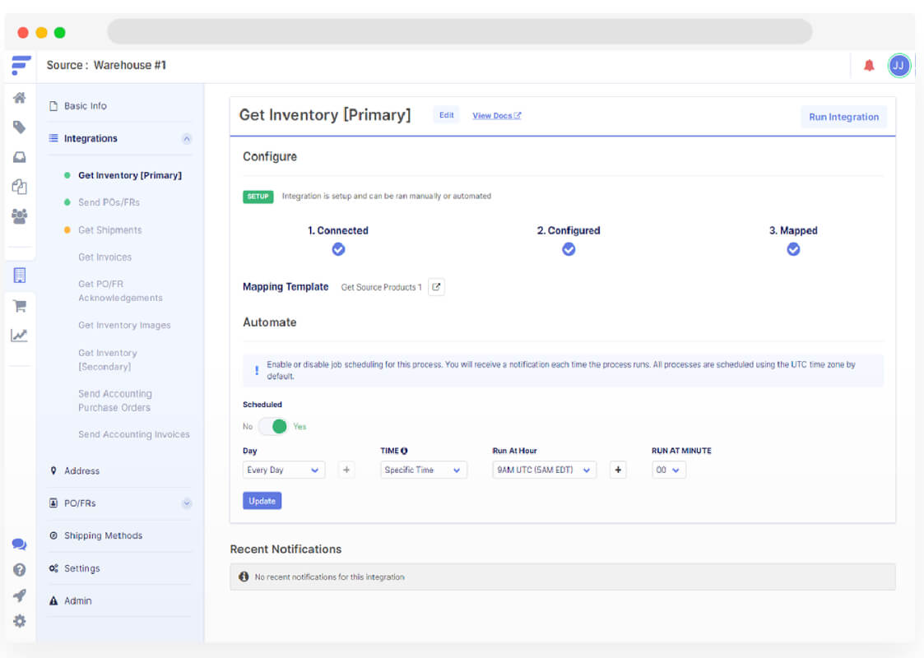Click the Run Integration button
Screen dimensions: 924x658
[843, 117]
